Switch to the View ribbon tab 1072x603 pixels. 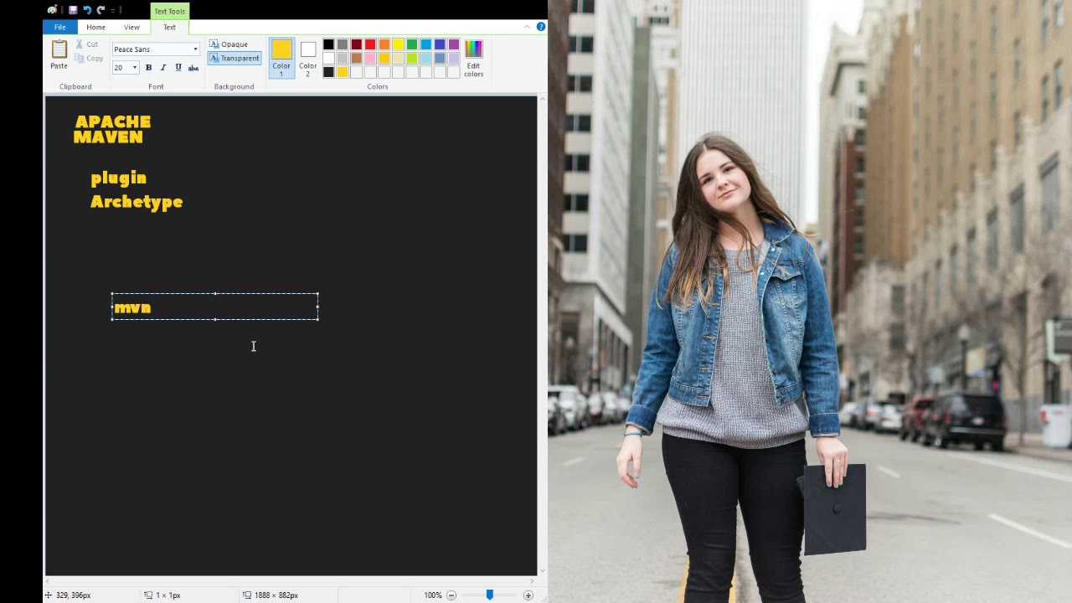[131, 27]
